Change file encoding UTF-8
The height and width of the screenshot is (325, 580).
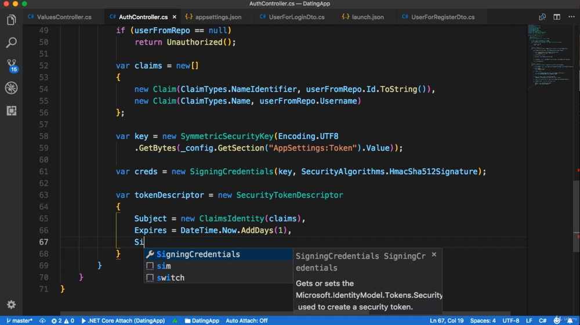point(510,320)
